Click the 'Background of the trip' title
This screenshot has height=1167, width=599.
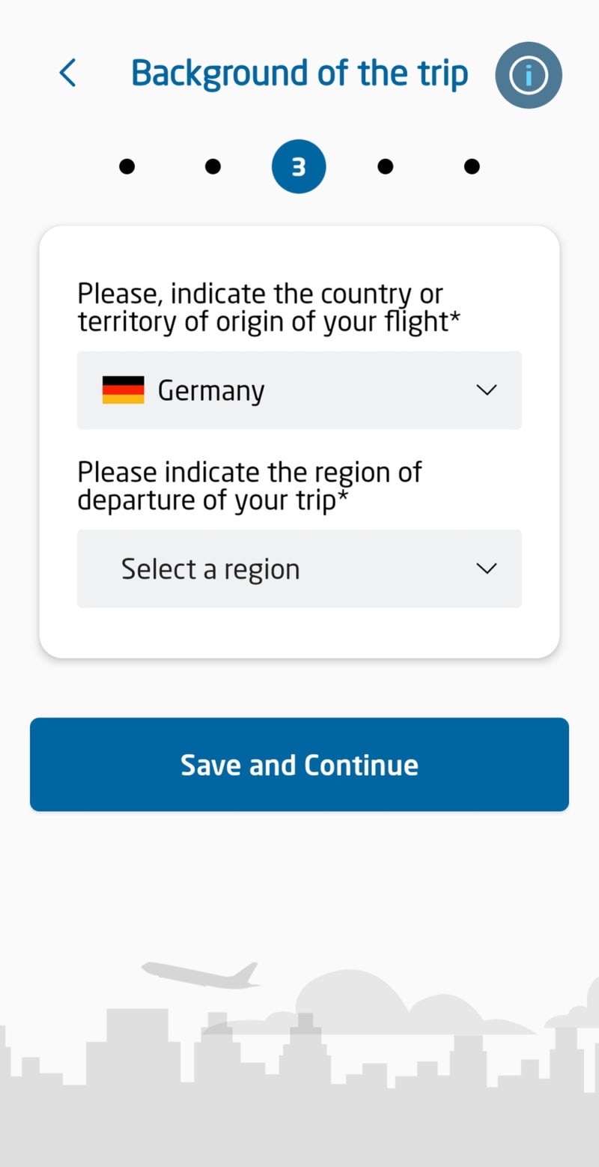(x=299, y=73)
